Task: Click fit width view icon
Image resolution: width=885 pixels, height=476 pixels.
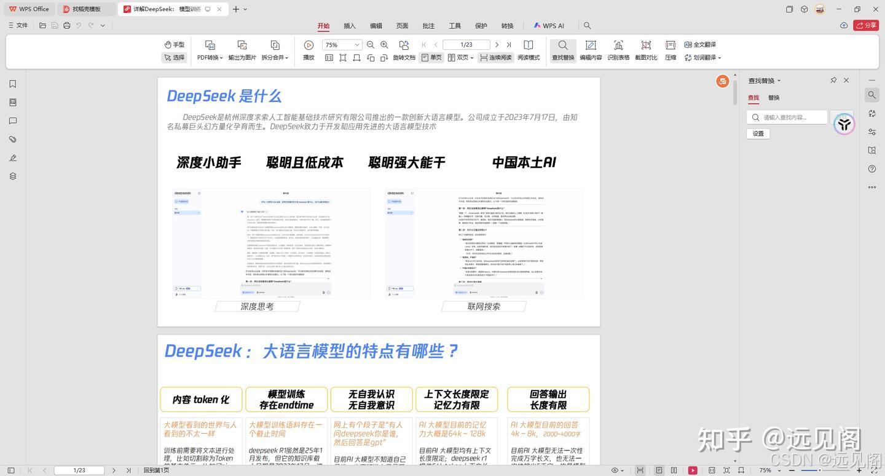Action: click(x=356, y=57)
